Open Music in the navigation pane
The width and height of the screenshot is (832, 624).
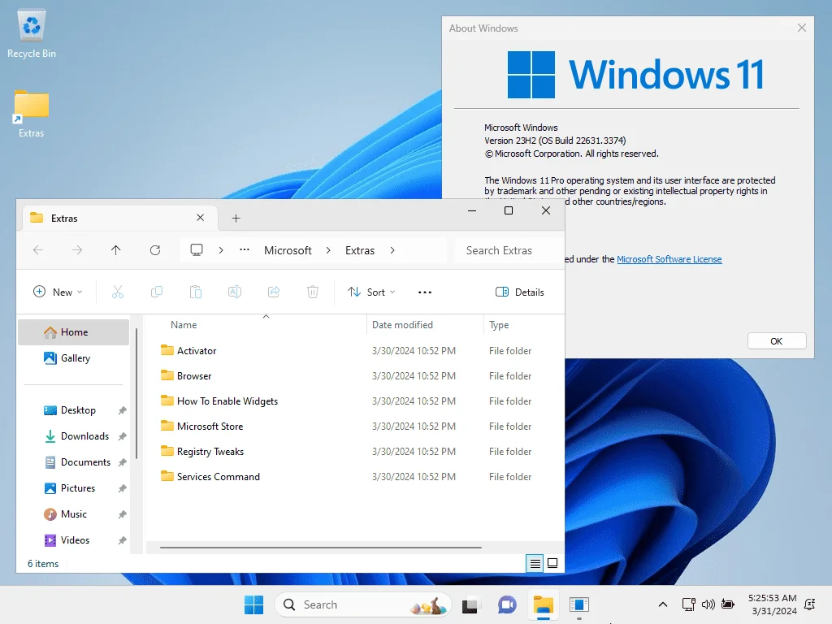pyautogui.click(x=74, y=514)
